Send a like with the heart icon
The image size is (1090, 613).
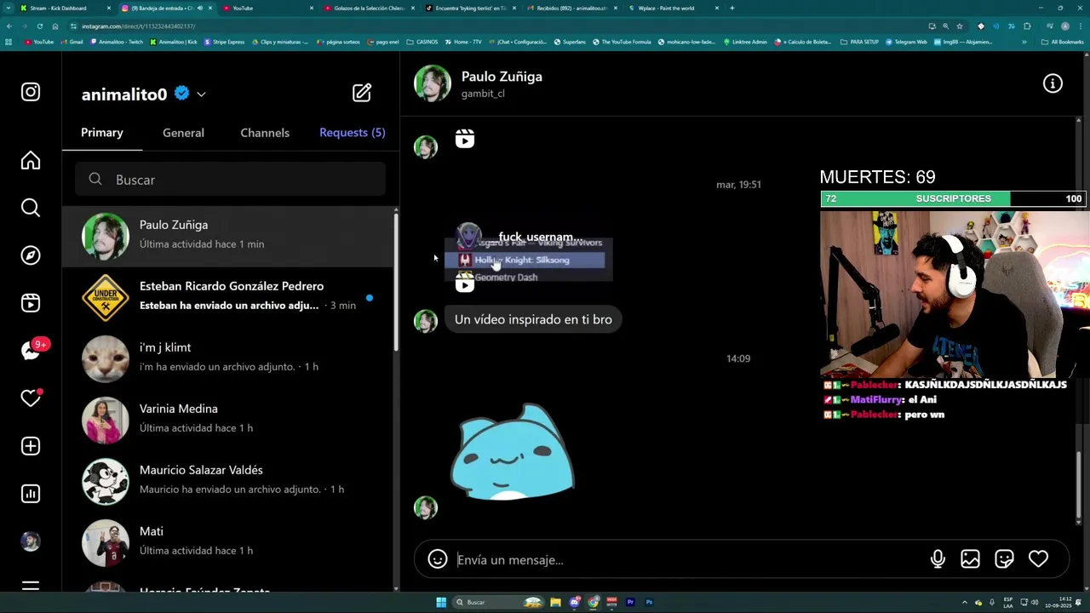pyautogui.click(x=1038, y=559)
